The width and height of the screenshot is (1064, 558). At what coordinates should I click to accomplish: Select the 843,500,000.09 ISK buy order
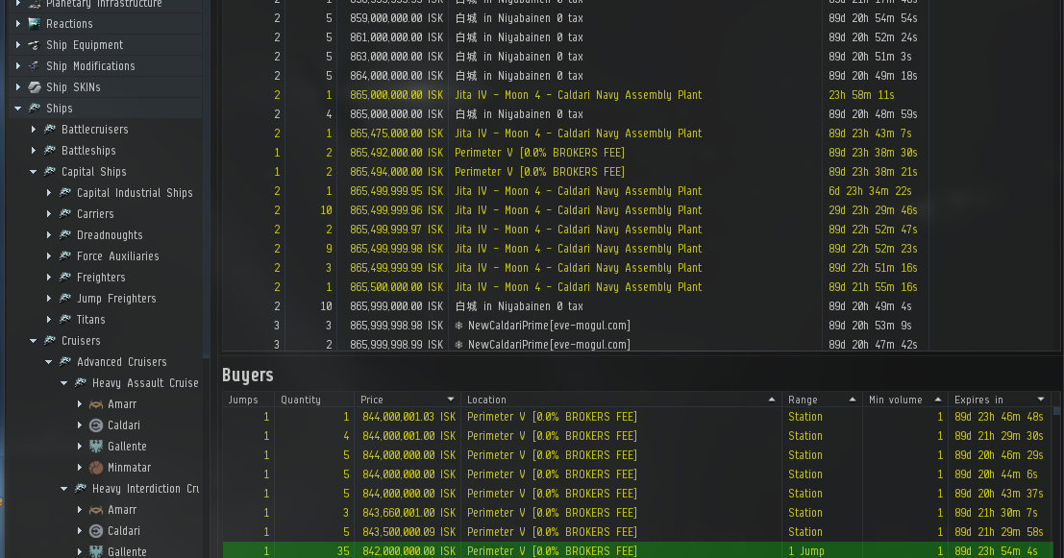pyautogui.click(x=638, y=531)
